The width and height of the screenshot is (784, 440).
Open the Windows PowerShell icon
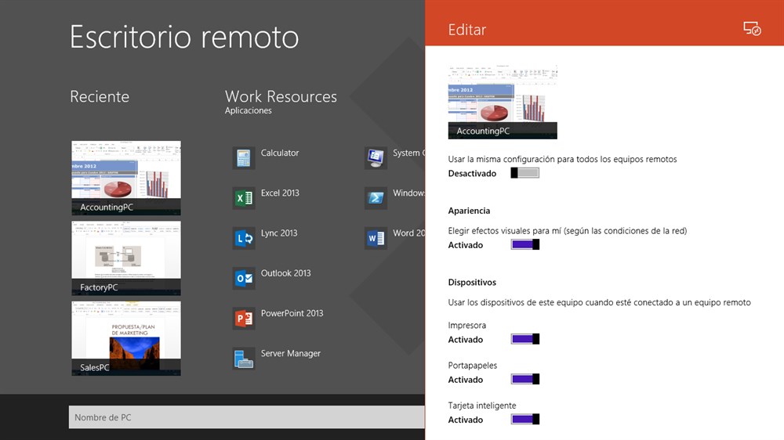[x=376, y=198]
